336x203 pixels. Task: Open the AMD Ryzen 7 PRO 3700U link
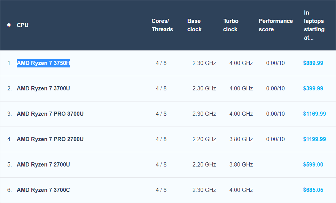50,114
